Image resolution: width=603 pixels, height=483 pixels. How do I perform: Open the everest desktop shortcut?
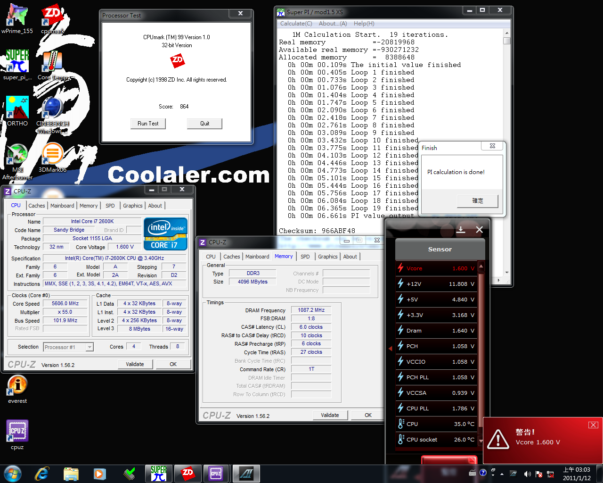tap(17, 389)
